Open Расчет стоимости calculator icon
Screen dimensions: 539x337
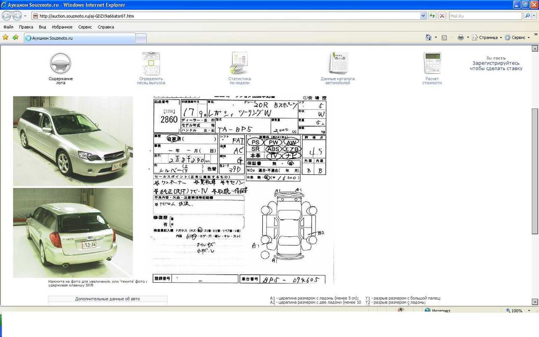tap(432, 64)
